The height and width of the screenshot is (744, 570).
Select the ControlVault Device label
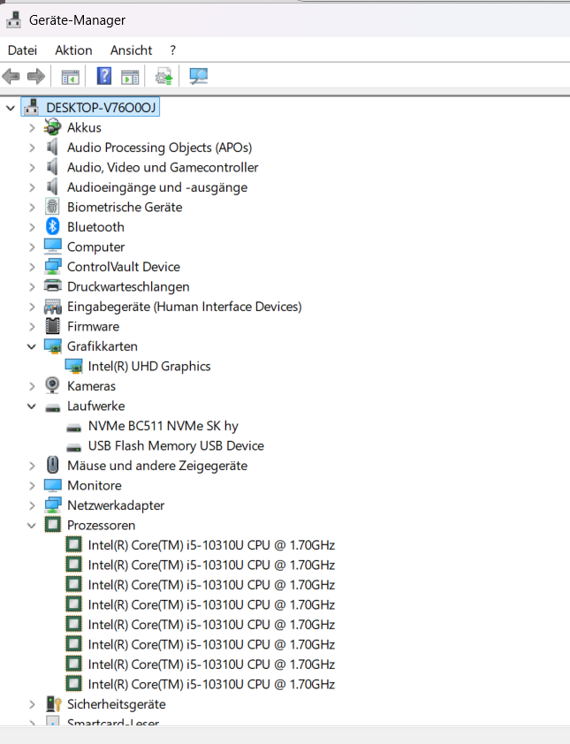click(x=124, y=267)
